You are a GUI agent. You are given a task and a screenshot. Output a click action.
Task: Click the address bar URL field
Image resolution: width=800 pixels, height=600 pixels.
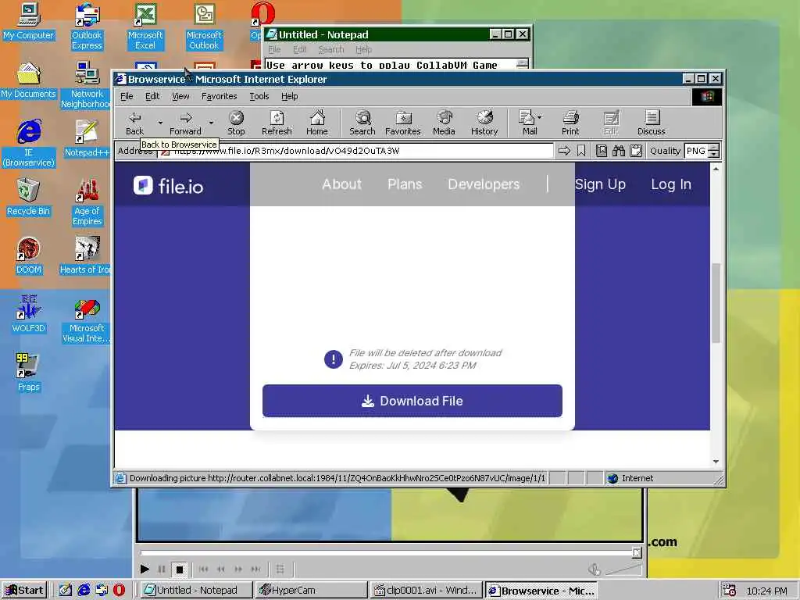click(355, 151)
